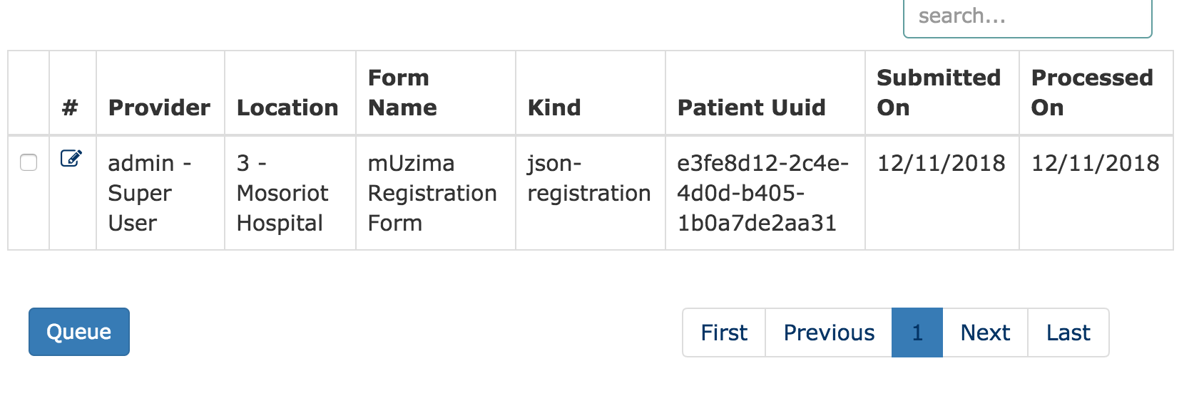Sort by the Form Name column header
Viewport: 1204px width, 403px height.
click(402, 93)
